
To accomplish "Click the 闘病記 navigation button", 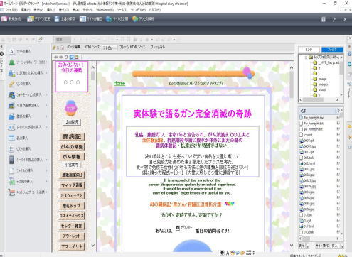I will (72, 136).
